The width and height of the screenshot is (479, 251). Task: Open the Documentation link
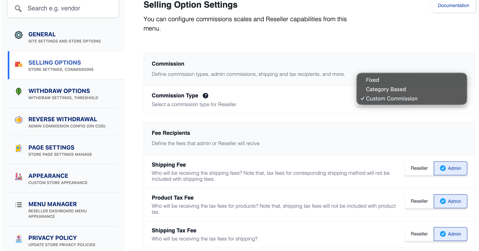click(453, 5)
